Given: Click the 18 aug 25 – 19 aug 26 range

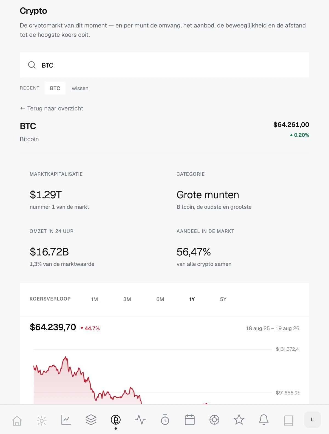Looking at the screenshot, I should (273, 328).
